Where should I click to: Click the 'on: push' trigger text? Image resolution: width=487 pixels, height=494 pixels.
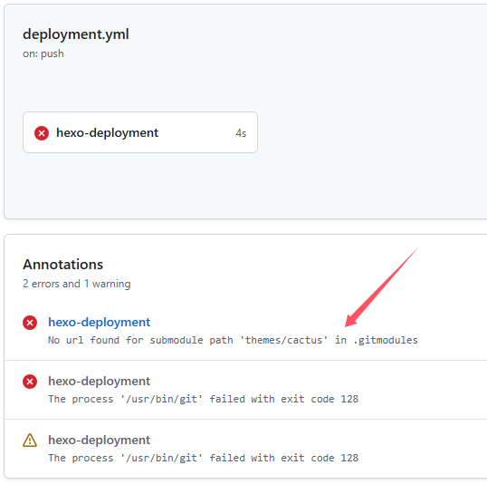(43, 53)
